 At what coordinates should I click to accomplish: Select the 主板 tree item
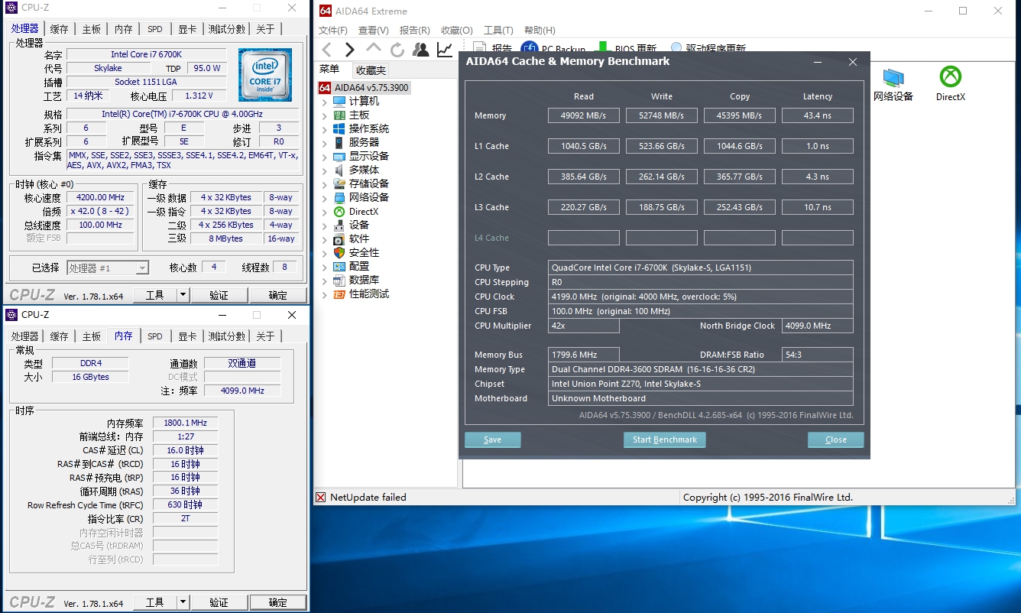coord(358,115)
